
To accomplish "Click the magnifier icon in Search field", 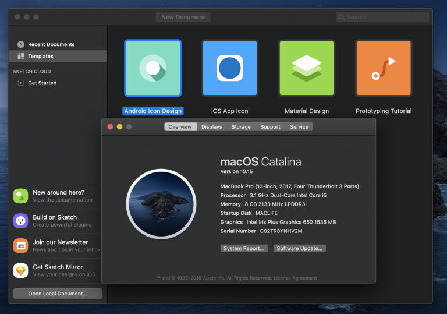I will click(342, 17).
